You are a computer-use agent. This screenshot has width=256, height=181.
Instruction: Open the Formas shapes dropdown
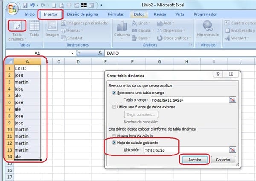[x=72, y=31]
